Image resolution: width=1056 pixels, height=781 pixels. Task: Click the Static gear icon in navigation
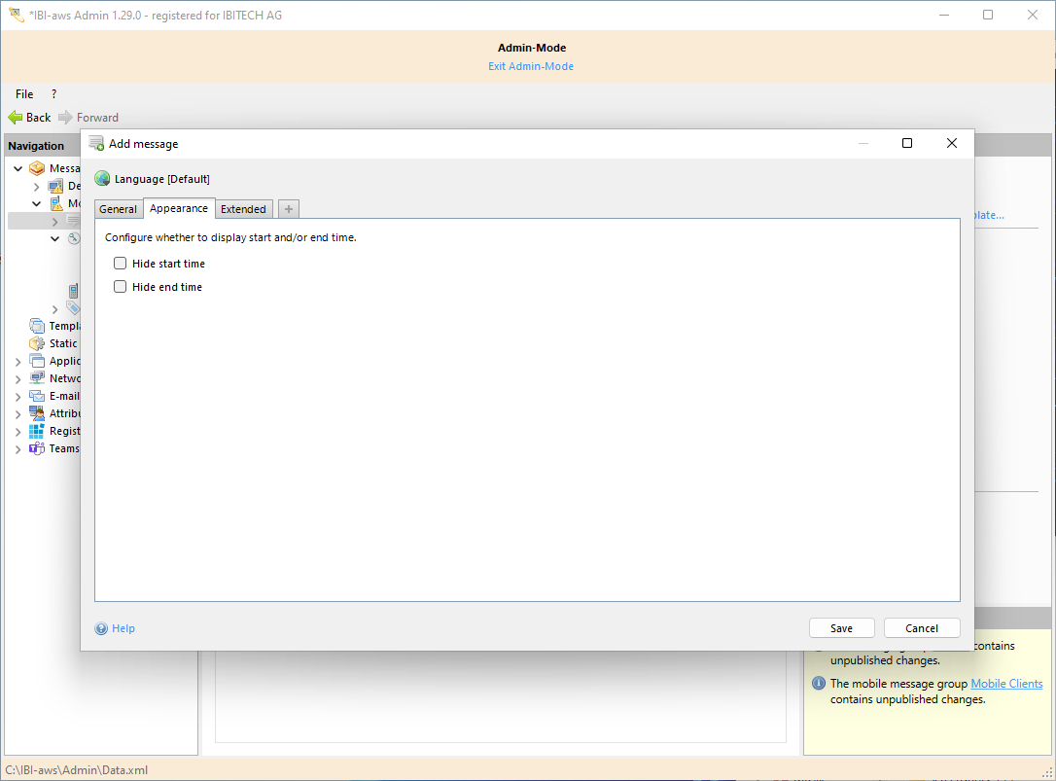(x=37, y=343)
